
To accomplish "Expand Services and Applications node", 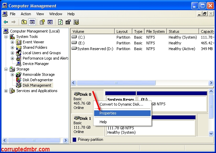I will (6, 91).
